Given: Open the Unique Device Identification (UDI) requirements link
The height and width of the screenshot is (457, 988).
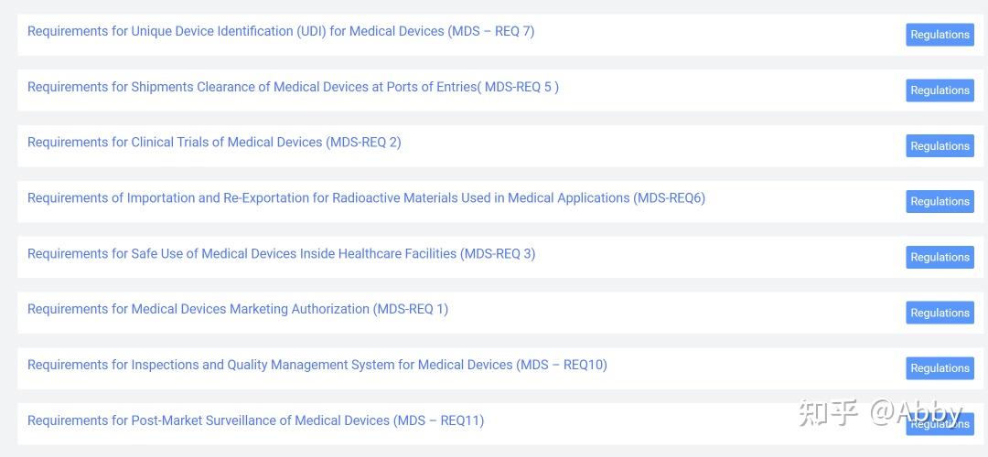Looking at the screenshot, I should tap(281, 31).
